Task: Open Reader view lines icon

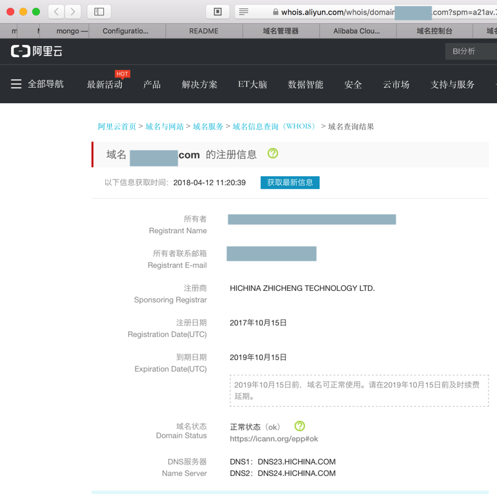Action: 244,12
